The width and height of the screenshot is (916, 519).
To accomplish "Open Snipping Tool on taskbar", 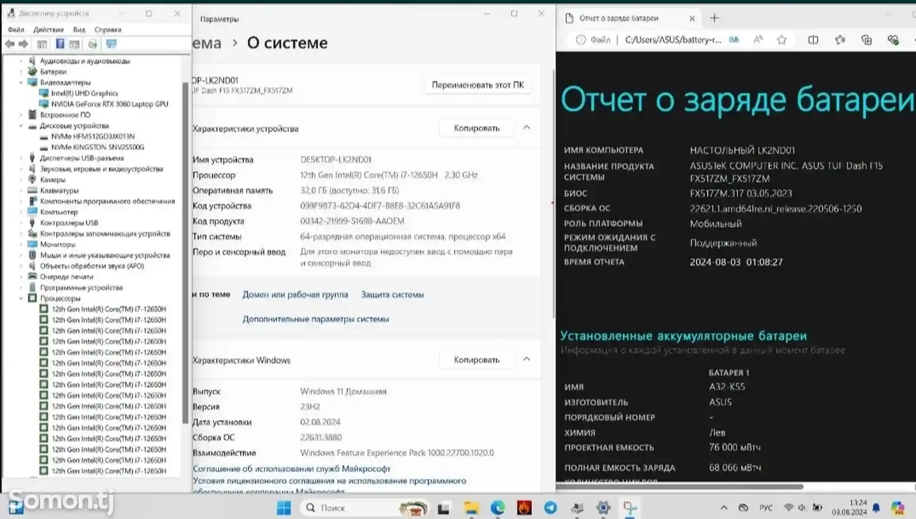I will [x=630, y=508].
